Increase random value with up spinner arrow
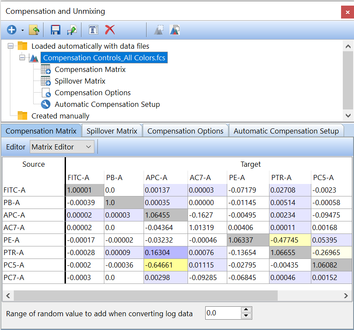 tap(246, 310)
